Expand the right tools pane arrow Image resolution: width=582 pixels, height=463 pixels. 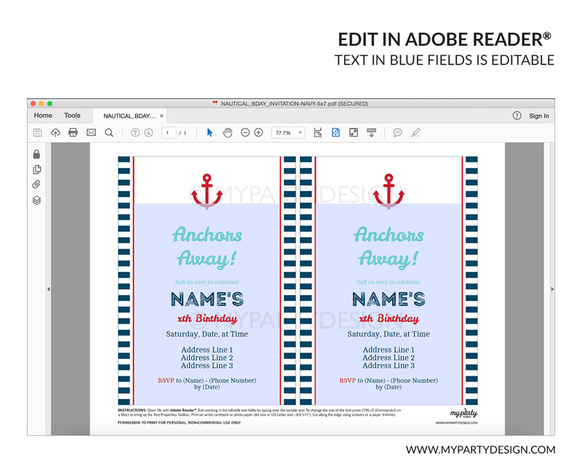click(550, 289)
